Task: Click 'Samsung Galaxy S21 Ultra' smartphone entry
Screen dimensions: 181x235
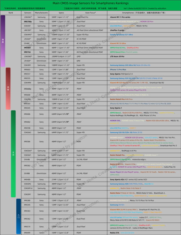Action: click(x=121, y=34)
